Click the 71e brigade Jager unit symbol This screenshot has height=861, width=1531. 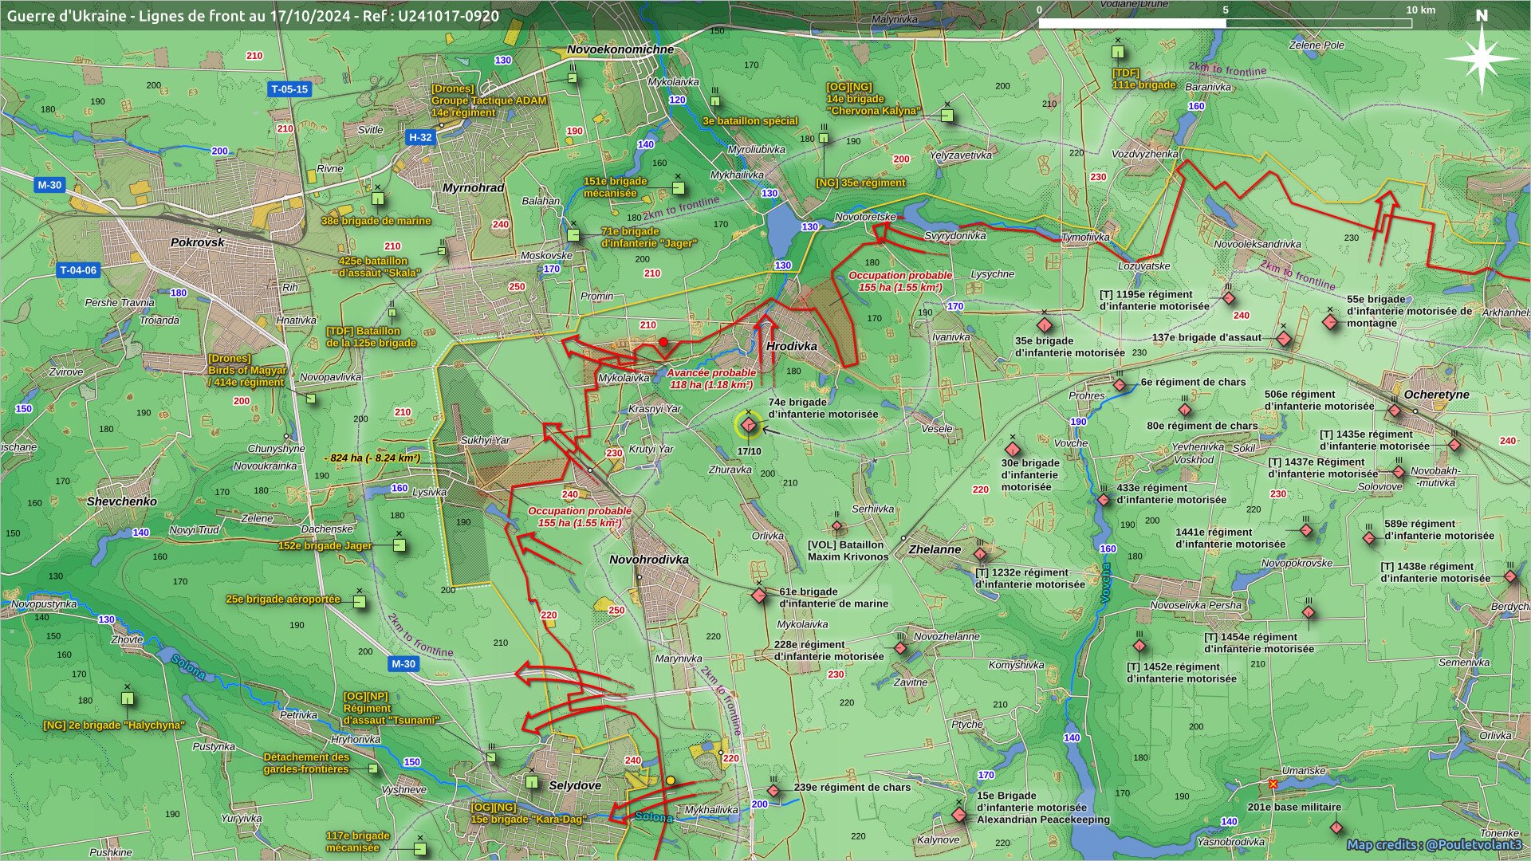pos(573,235)
